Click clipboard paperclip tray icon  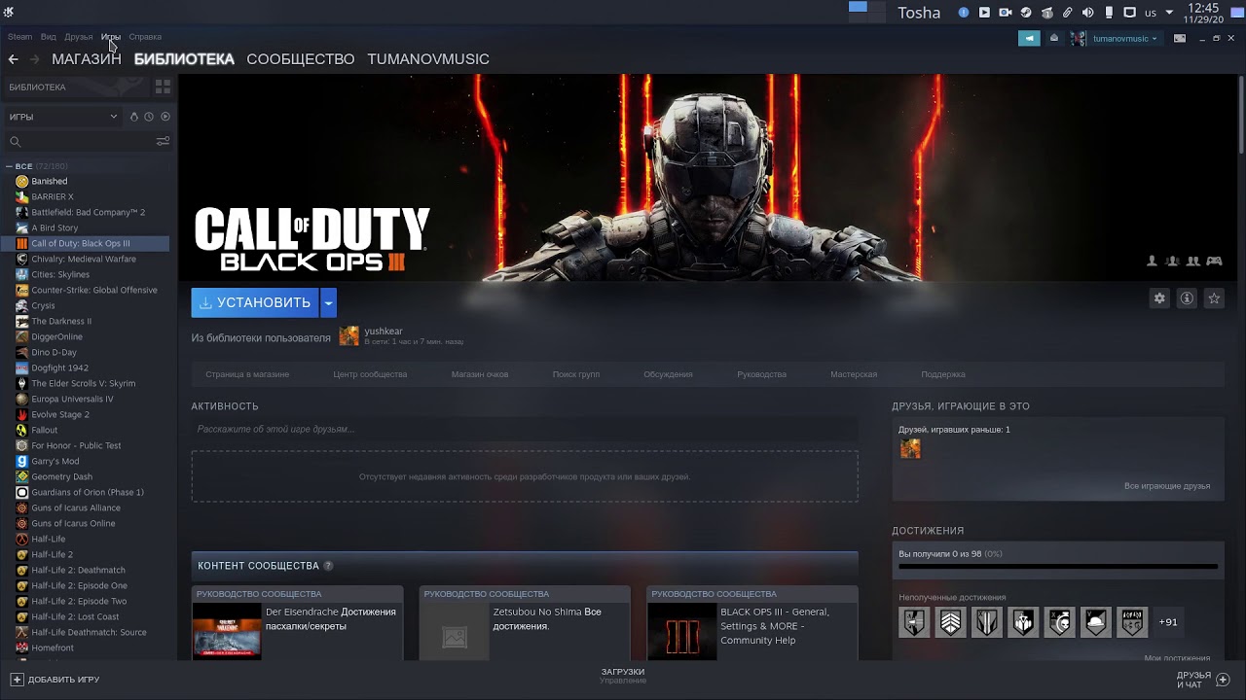pyautogui.click(x=1067, y=13)
